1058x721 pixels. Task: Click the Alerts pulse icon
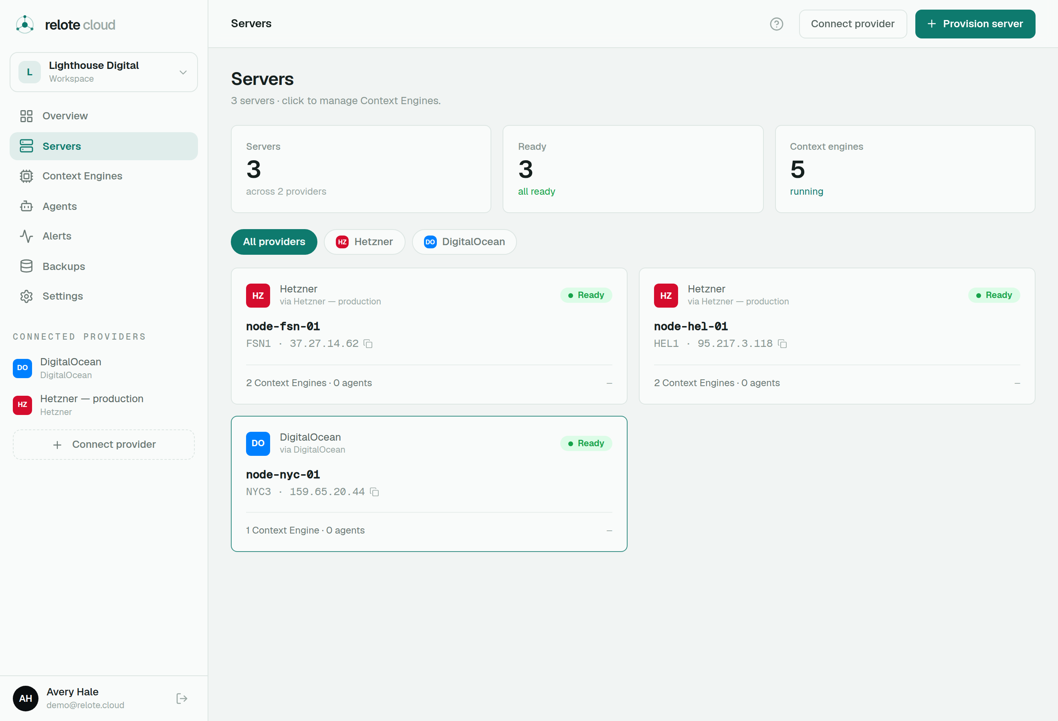click(26, 236)
